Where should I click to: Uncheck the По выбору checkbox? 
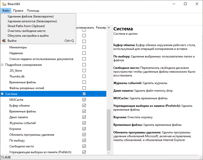[x=84, y=141]
